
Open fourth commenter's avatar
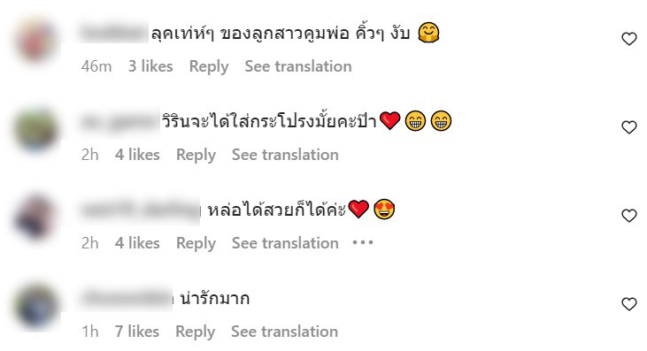click(36, 306)
